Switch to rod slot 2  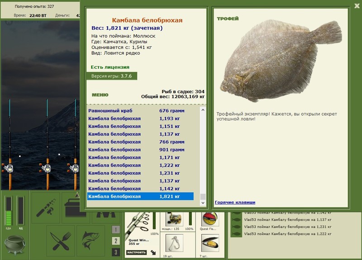tap(116, 241)
